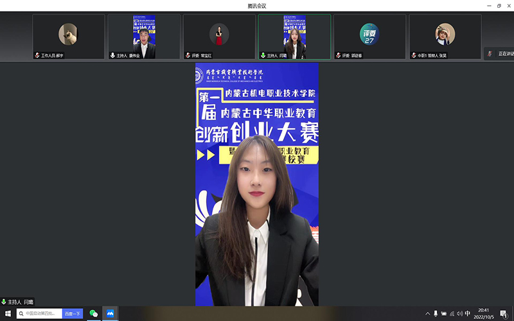Screen dimensions: 514x321
Task: Open the network Wi-Fi tray icon
Action: pyautogui.click(x=452, y=313)
